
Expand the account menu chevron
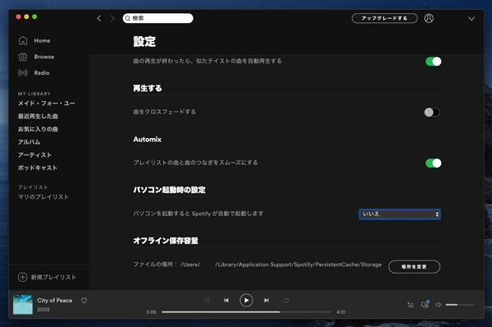coord(471,19)
